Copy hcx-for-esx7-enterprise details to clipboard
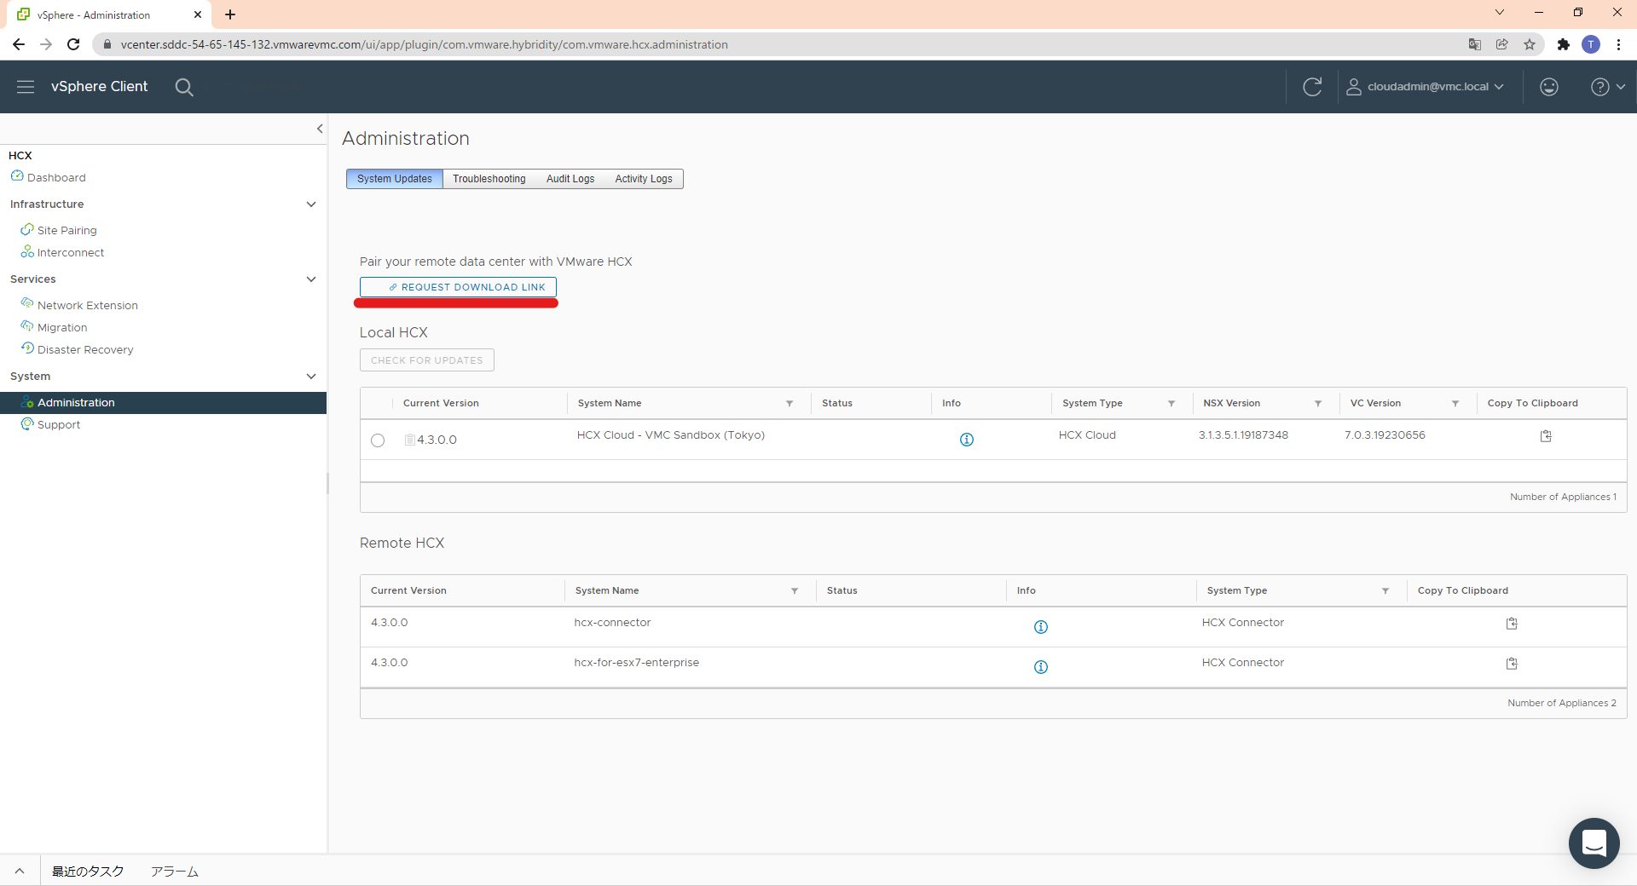Screen dimensions: 1637x886 tap(1512, 664)
